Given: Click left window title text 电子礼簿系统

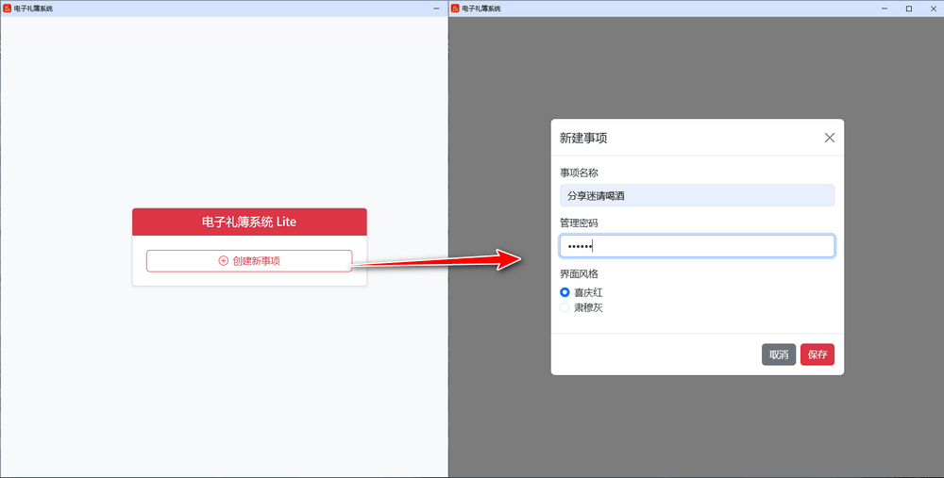Looking at the screenshot, I should 33,8.
